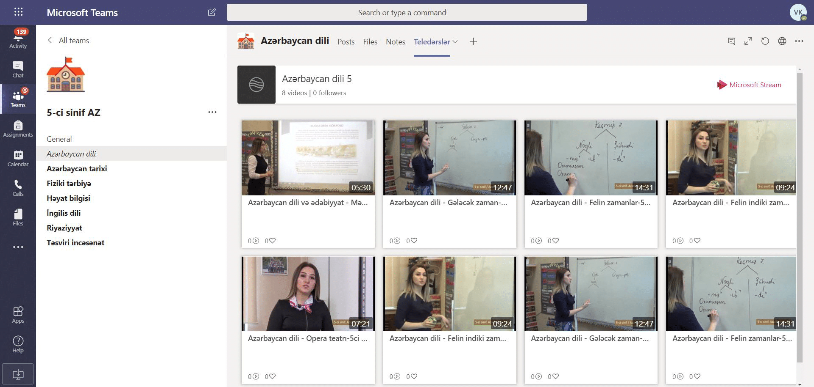
Task: Expand the tab to full screen
Action: [x=748, y=41]
